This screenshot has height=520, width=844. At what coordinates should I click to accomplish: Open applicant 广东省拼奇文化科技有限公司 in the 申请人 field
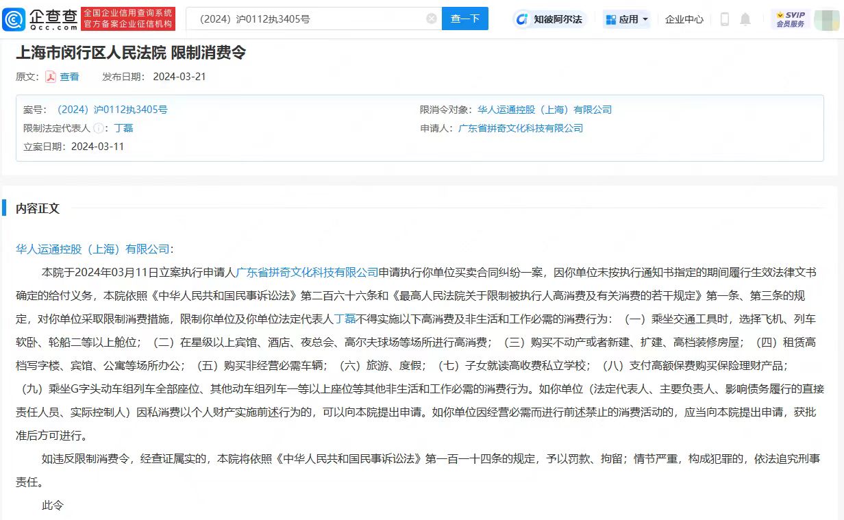[521, 128]
